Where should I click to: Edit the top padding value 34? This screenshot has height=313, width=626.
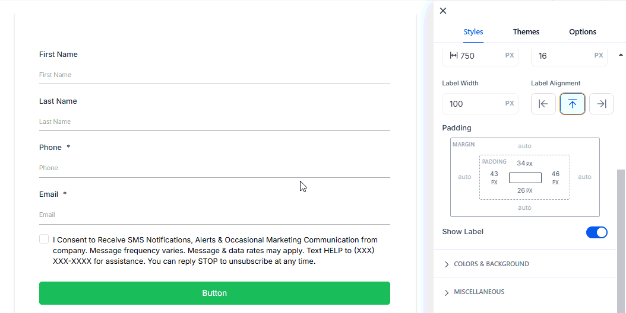coord(521,163)
